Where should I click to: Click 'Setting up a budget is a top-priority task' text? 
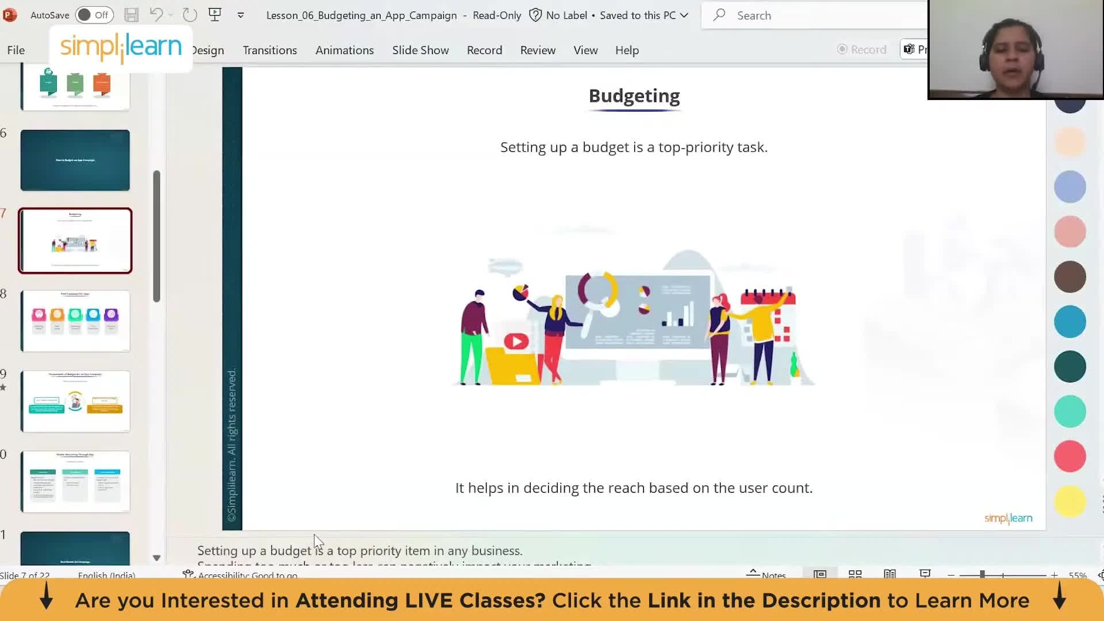pyautogui.click(x=634, y=147)
